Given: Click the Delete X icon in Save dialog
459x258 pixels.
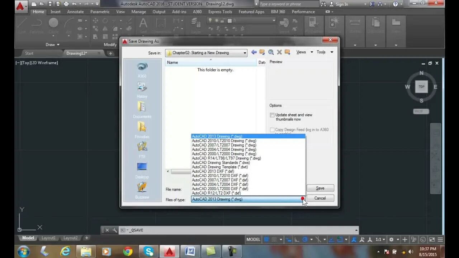Looking at the screenshot, I should [x=279, y=52].
